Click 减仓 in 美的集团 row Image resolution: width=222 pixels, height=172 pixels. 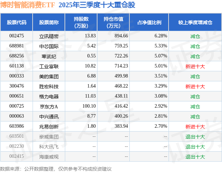click(195, 76)
